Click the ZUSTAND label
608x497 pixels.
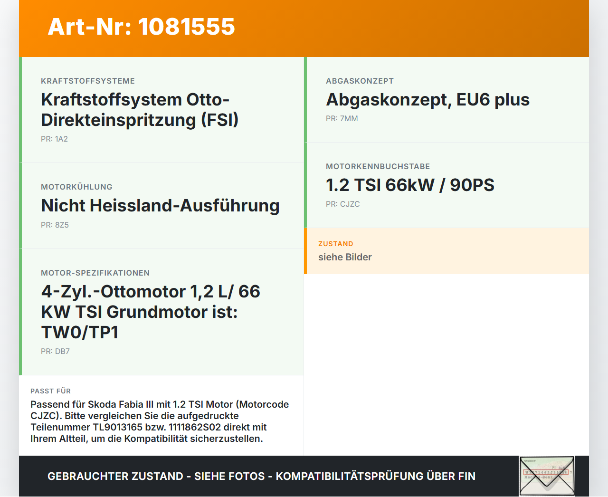[336, 244]
